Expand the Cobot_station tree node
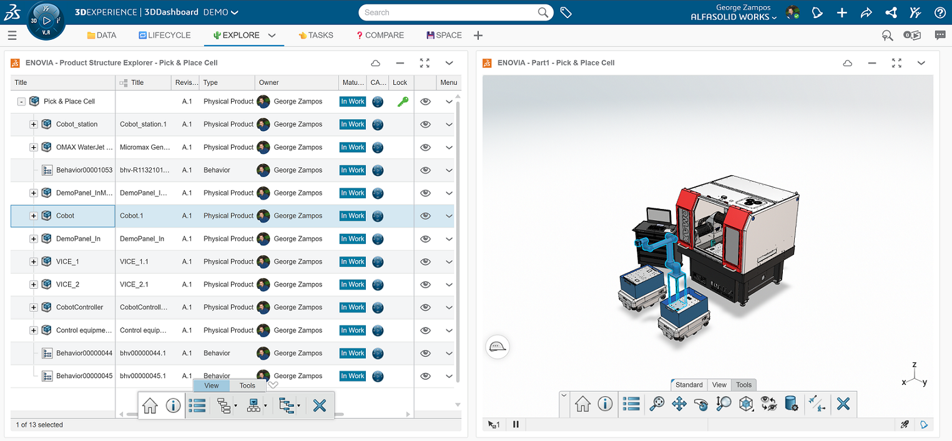This screenshot has width=952, height=441. [34, 124]
